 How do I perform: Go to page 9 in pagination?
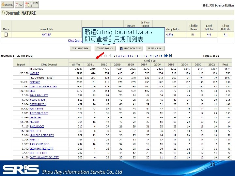(x=151, y=56)
